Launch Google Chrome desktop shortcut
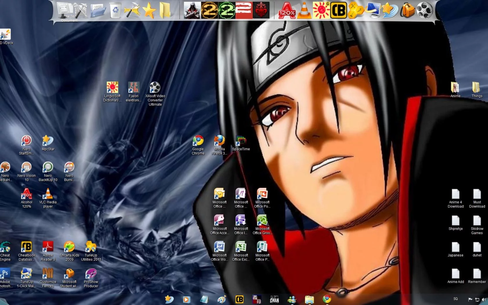The height and width of the screenshot is (305, 488). coord(198,145)
